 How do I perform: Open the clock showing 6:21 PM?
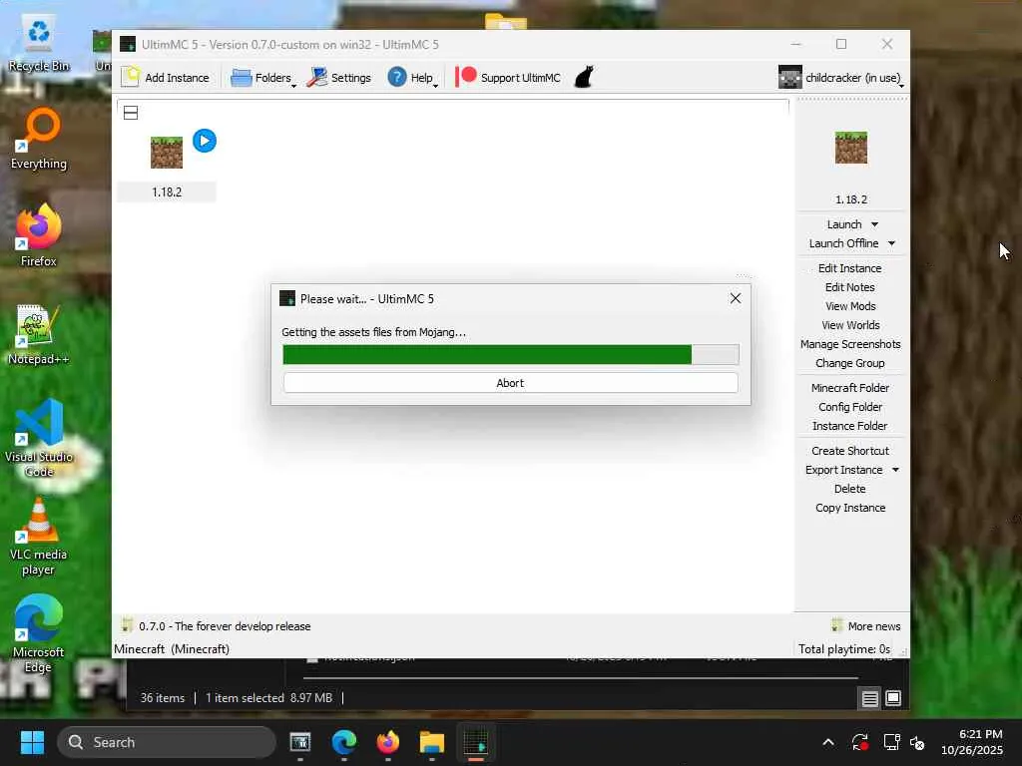point(972,742)
